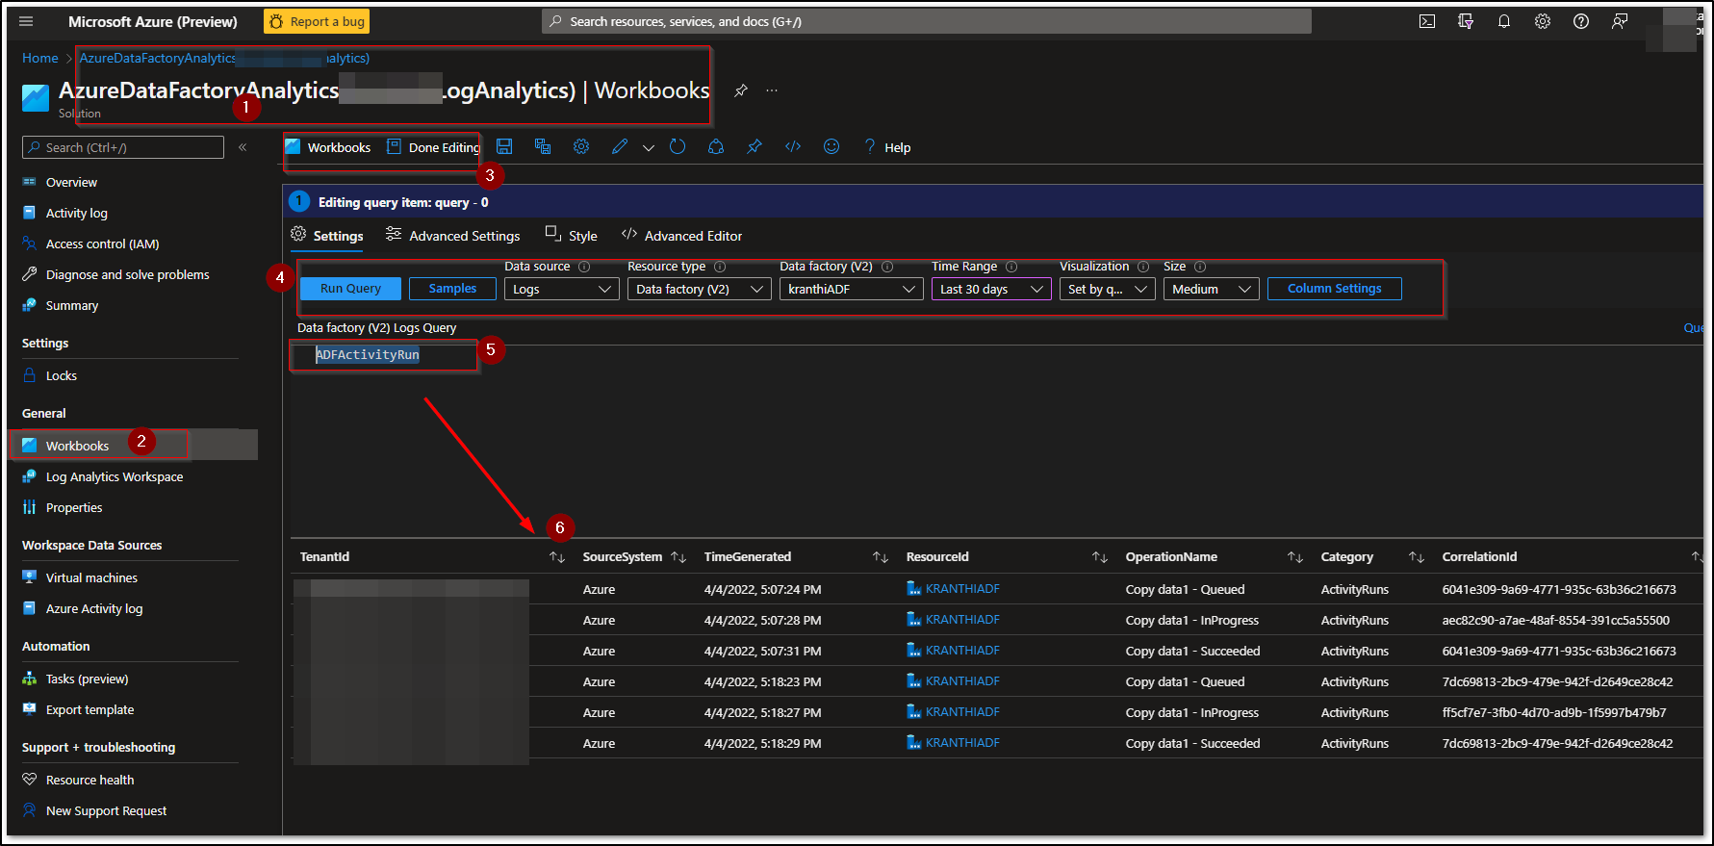Image resolution: width=1714 pixels, height=846 pixels.
Task: Open the Feedback icon in top bar
Action: tap(1620, 21)
